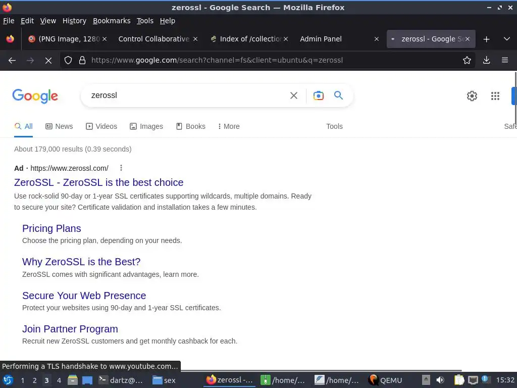Viewport: 517px width, 388px height.
Task: Clear the Google search box
Action: [294, 95]
